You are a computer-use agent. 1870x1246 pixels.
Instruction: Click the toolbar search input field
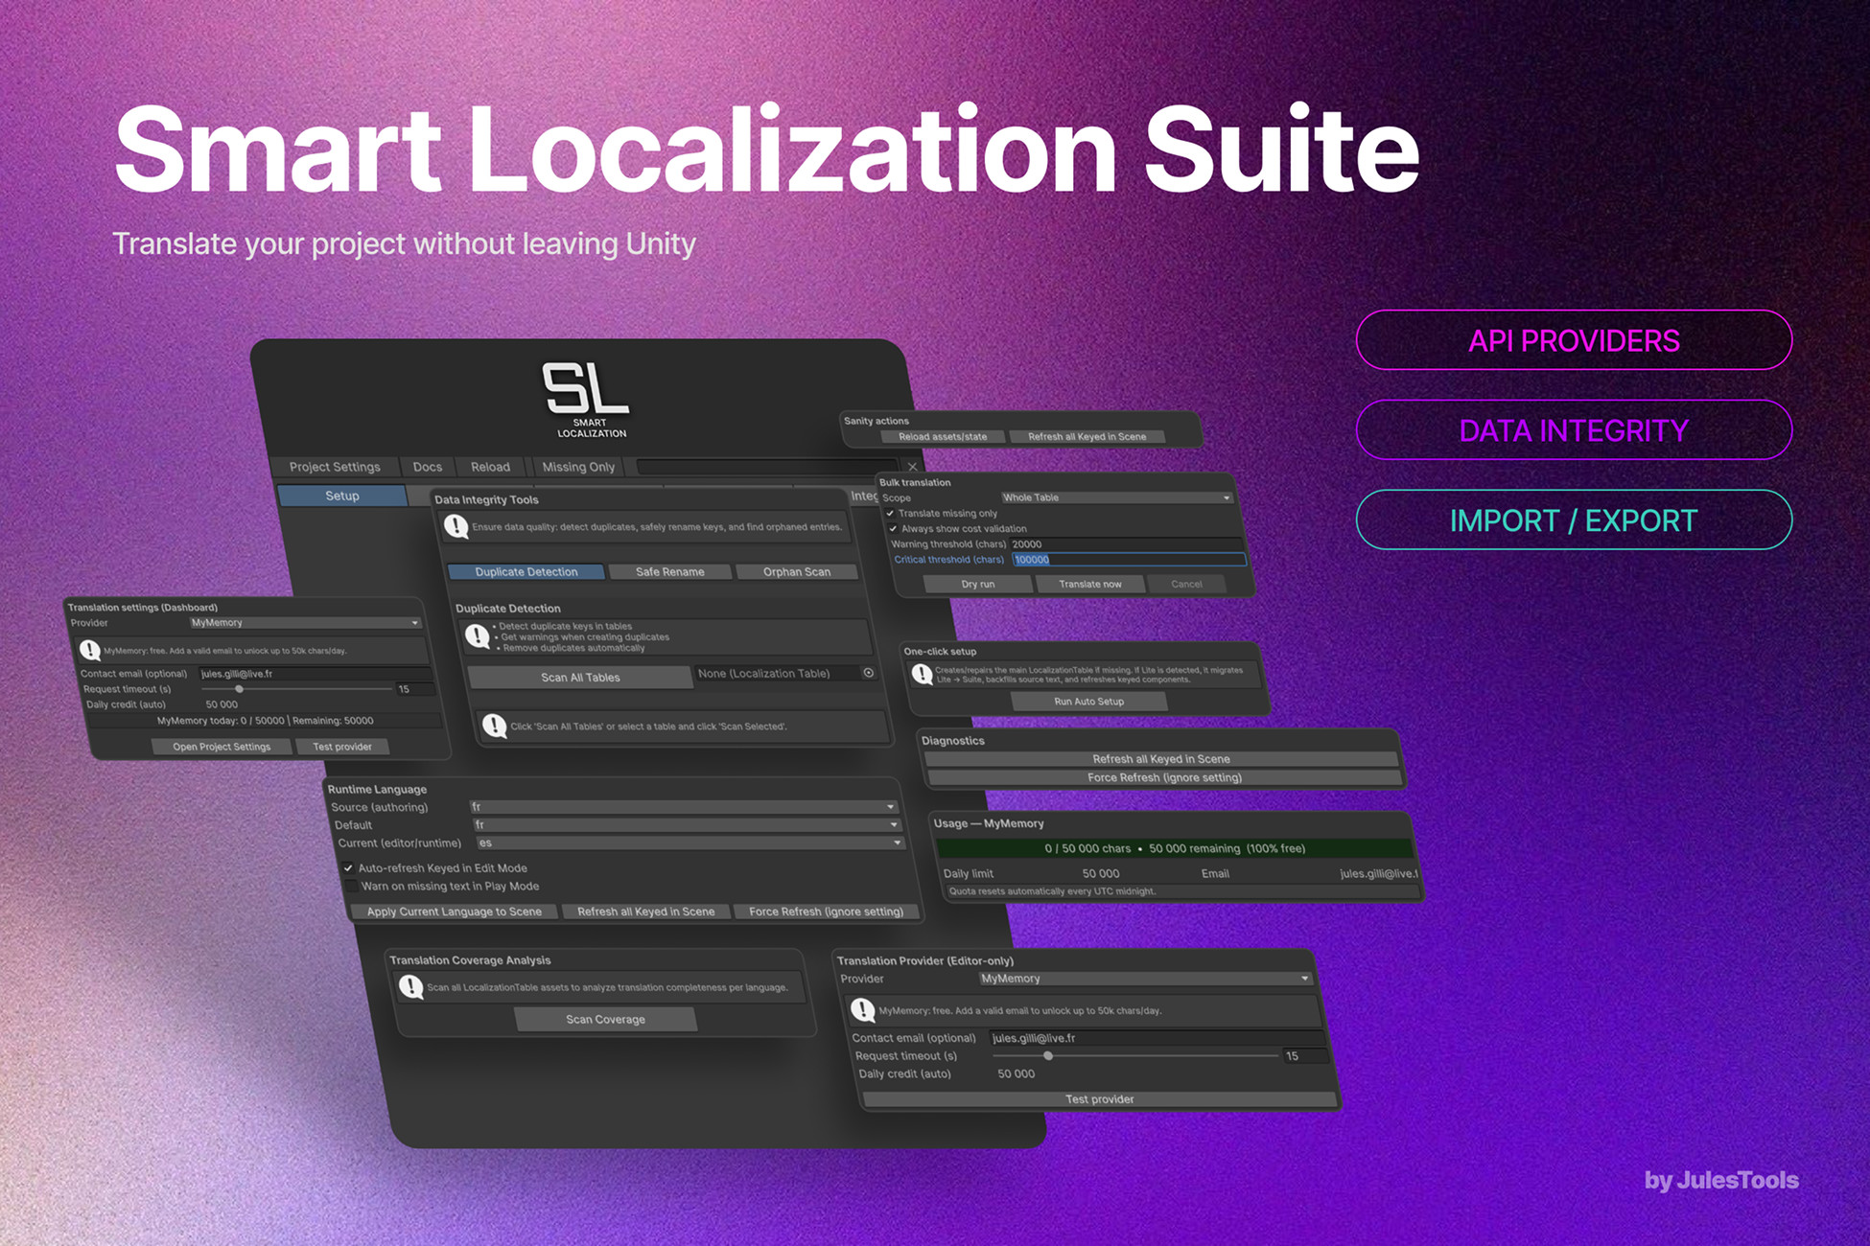[768, 467]
